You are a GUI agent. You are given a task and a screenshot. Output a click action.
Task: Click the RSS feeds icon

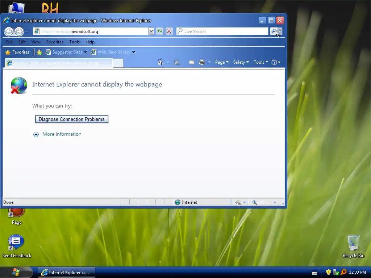point(176,62)
